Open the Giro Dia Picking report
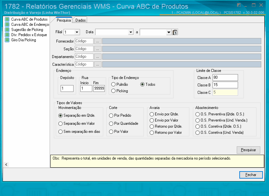The height and width of the screenshot is (196, 269). pos(24,40)
